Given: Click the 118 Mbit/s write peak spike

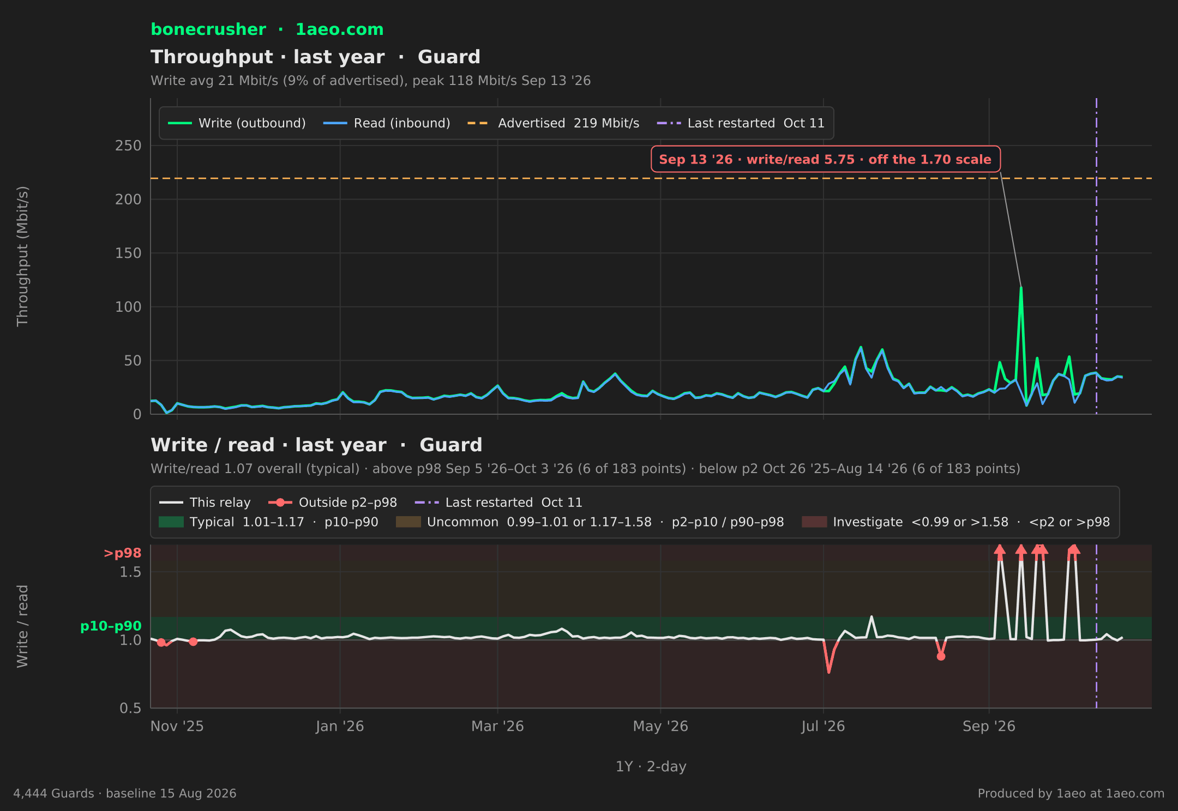Looking at the screenshot, I should click(x=1021, y=288).
